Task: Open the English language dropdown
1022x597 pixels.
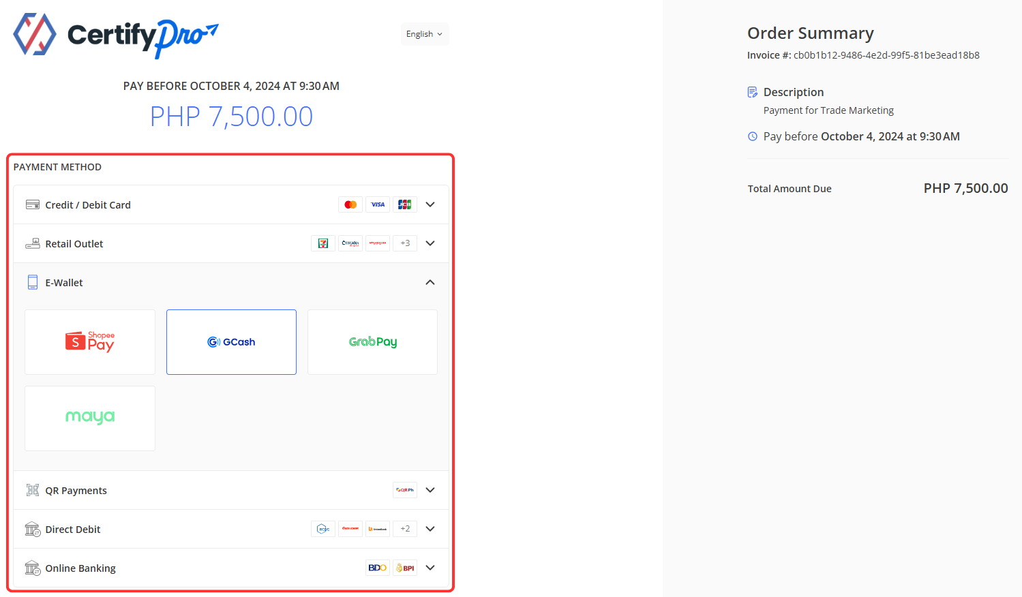Action: [424, 34]
